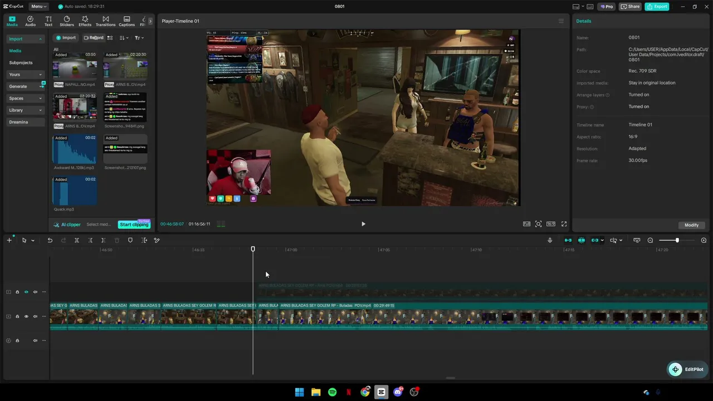Viewport: 713px width, 401px height.
Task: Add a new track with plus icon
Action: point(9,240)
